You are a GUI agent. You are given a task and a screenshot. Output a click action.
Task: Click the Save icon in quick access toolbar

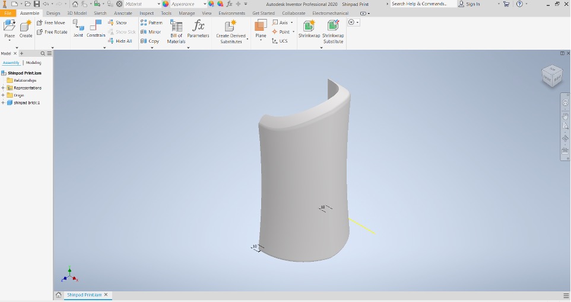click(37, 4)
